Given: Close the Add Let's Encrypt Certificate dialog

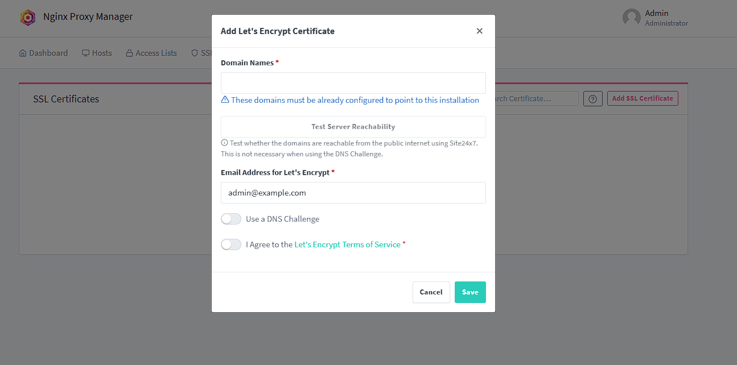Looking at the screenshot, I should pyautogui.click(x=479, y=31).
